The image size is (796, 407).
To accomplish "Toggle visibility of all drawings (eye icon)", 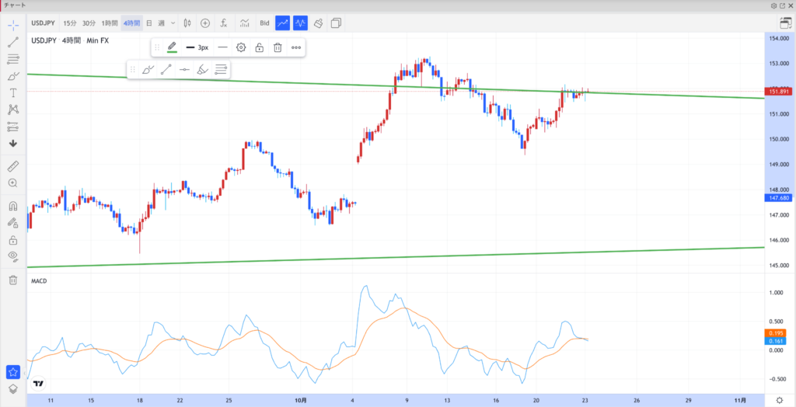I will click(13, 256).
